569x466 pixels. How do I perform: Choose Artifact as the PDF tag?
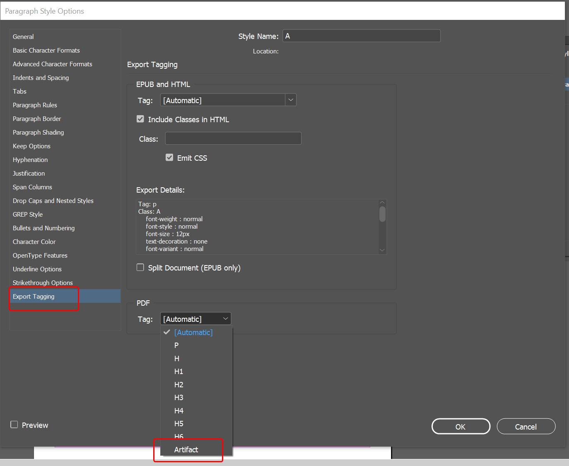186,449
